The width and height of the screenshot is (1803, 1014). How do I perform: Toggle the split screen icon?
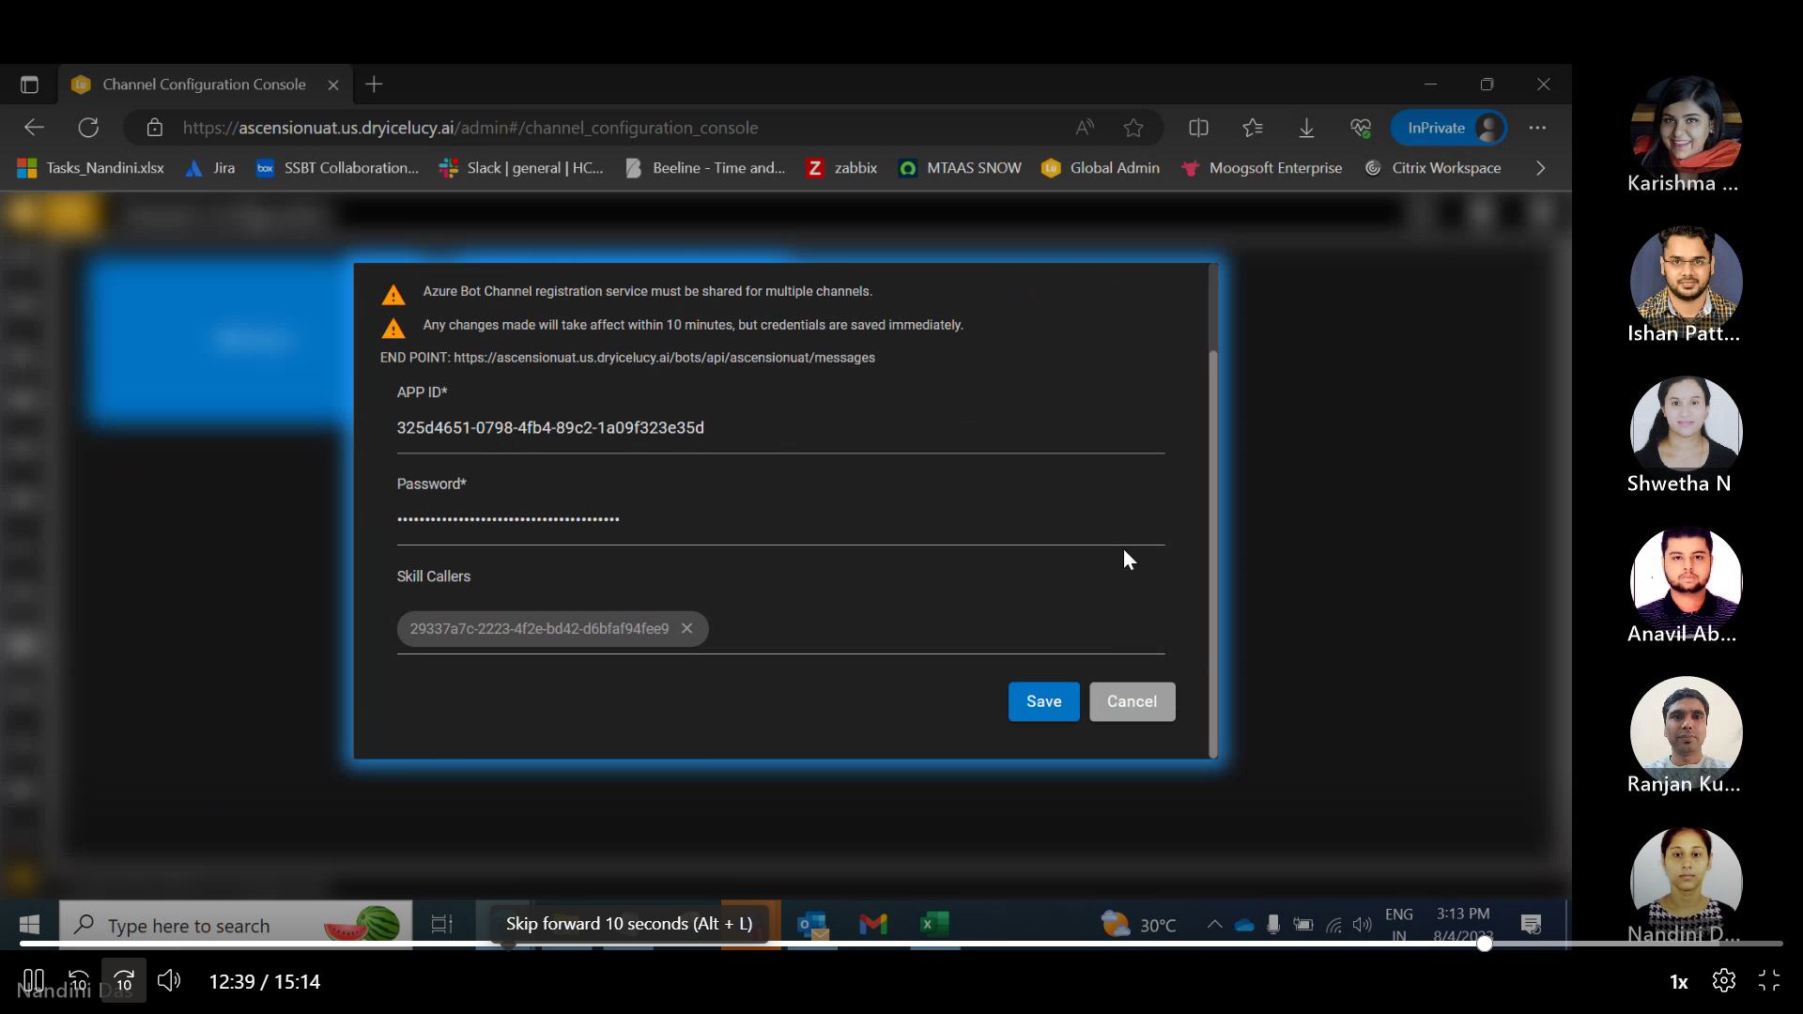click(1198, 128)
